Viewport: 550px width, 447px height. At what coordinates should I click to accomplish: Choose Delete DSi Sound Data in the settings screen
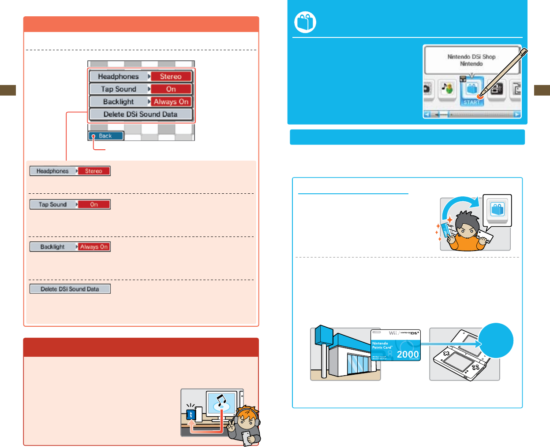tap(141, 115)
